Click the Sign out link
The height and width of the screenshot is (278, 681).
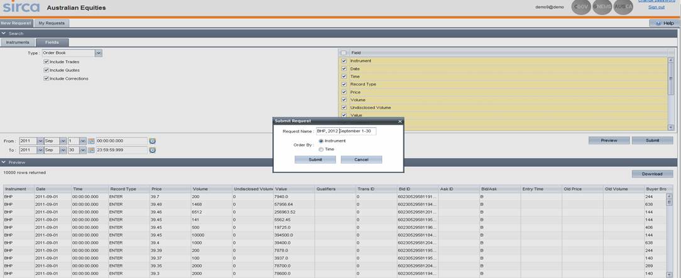[x=656, y=7]
